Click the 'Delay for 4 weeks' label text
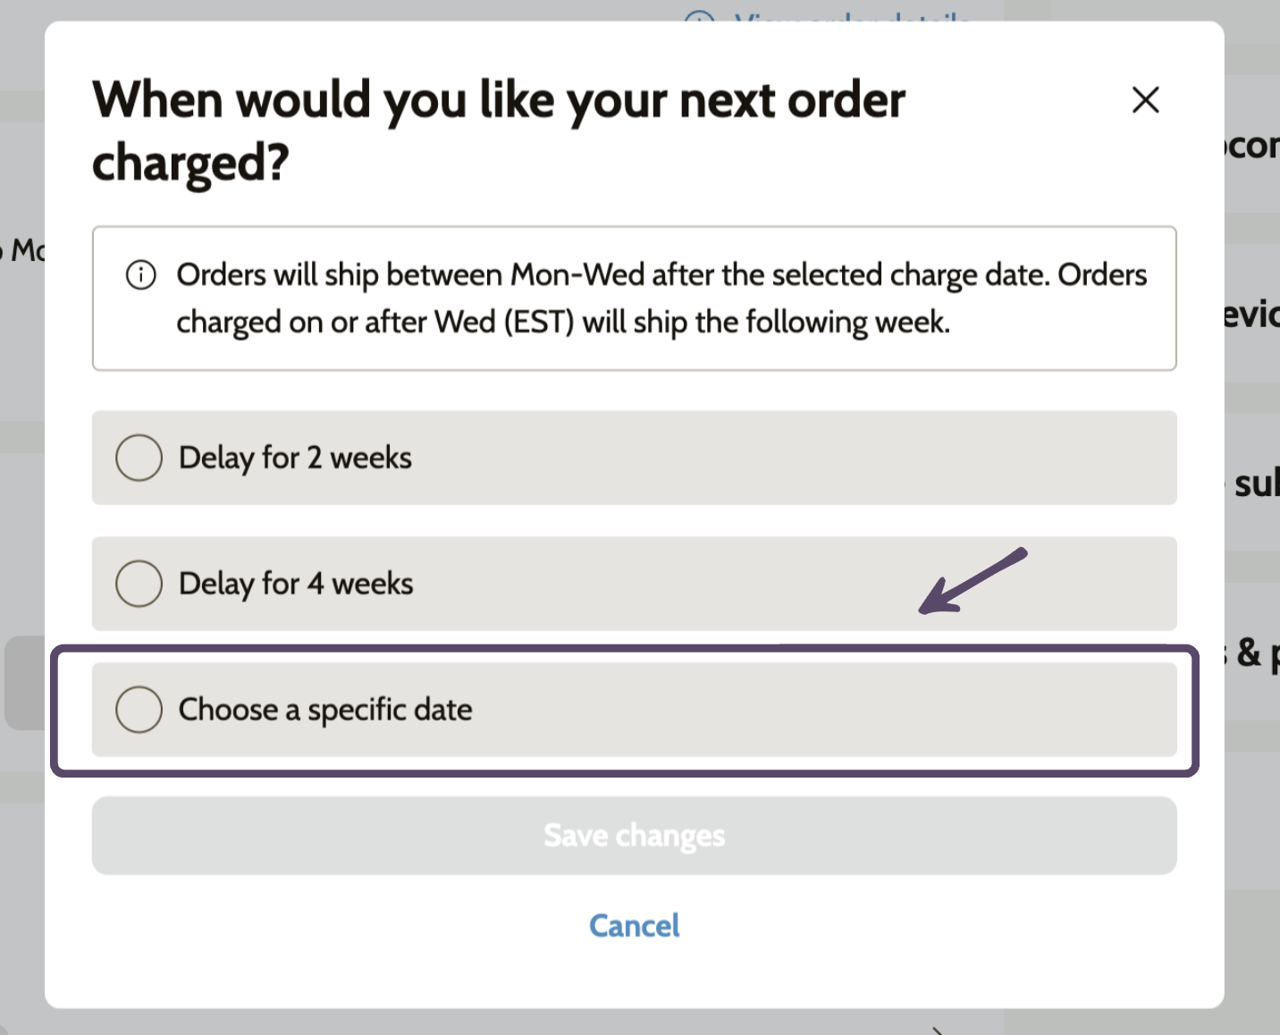Viewport: 1280px width, 1035px height. [x=296, y=584]
